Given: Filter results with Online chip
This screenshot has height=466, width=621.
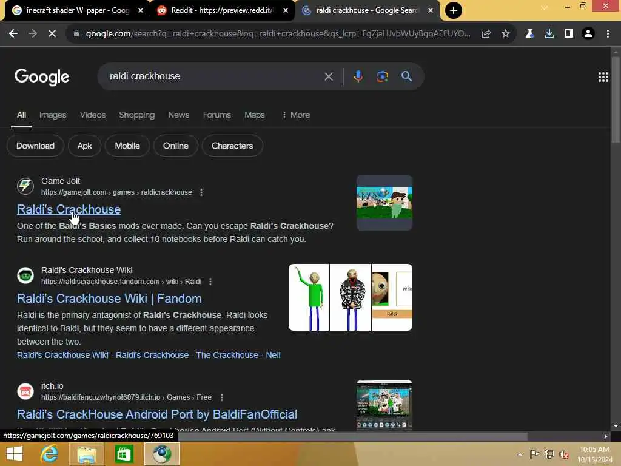Looking at the screenshot, I should coord(175,146).
